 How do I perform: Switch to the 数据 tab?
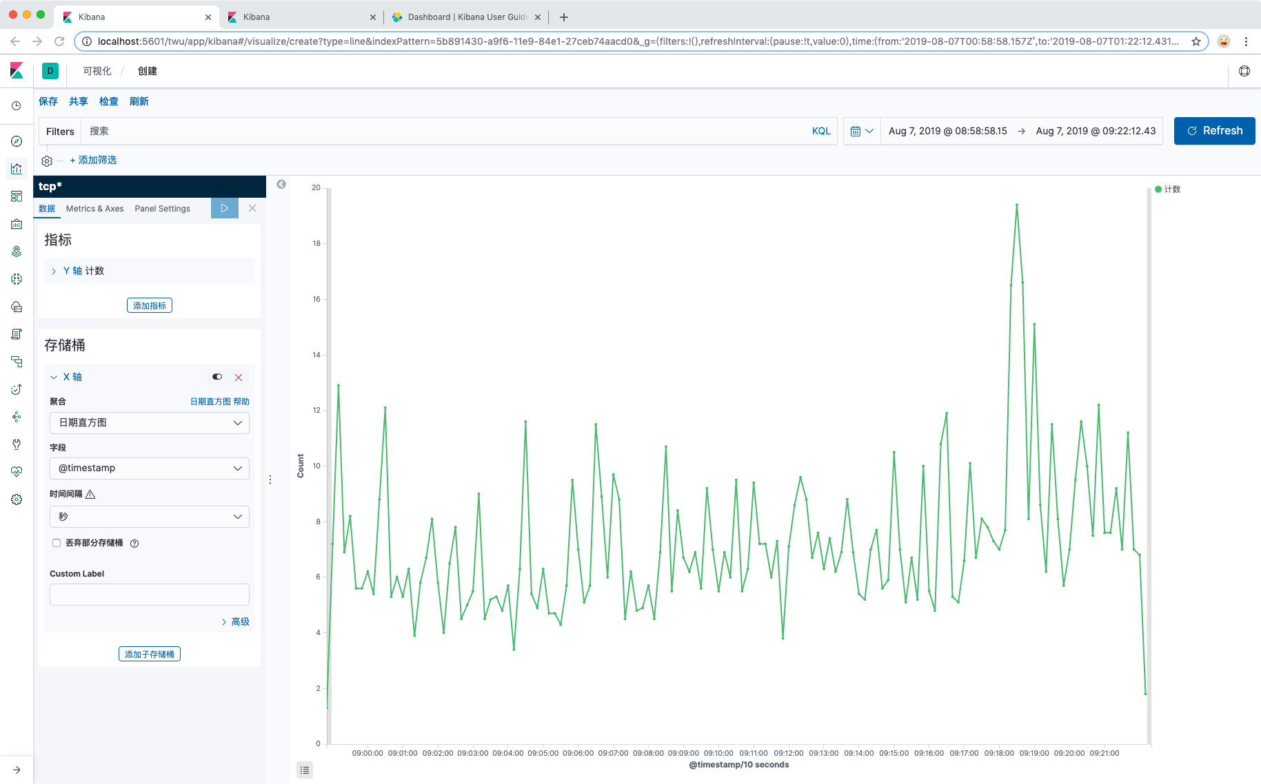[x=47, y=209]
